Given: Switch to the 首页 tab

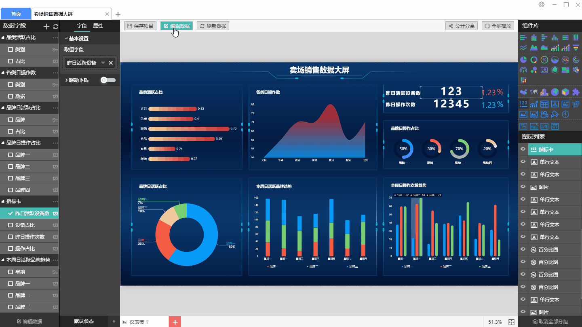Looking at the screenshot, I should pyautogui.click(x=16, y=14).
